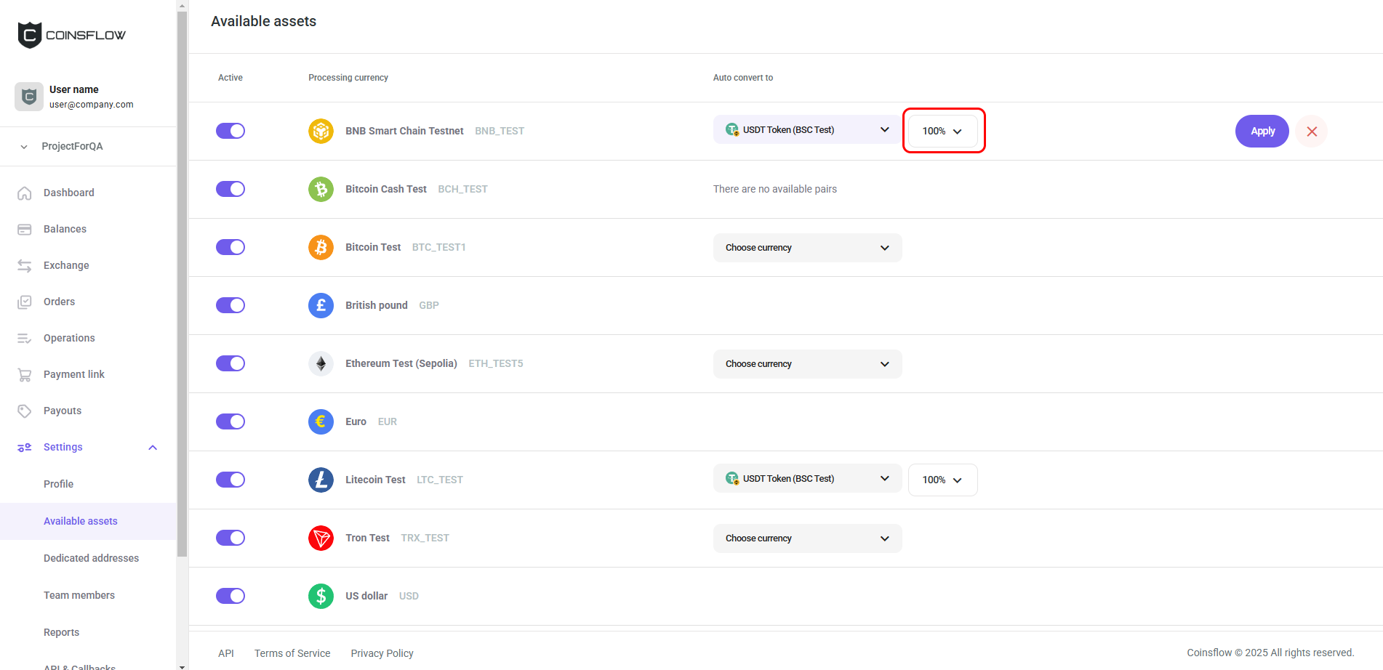Click the user avatar icon
1383x670 pixels.
coord(29,96)
